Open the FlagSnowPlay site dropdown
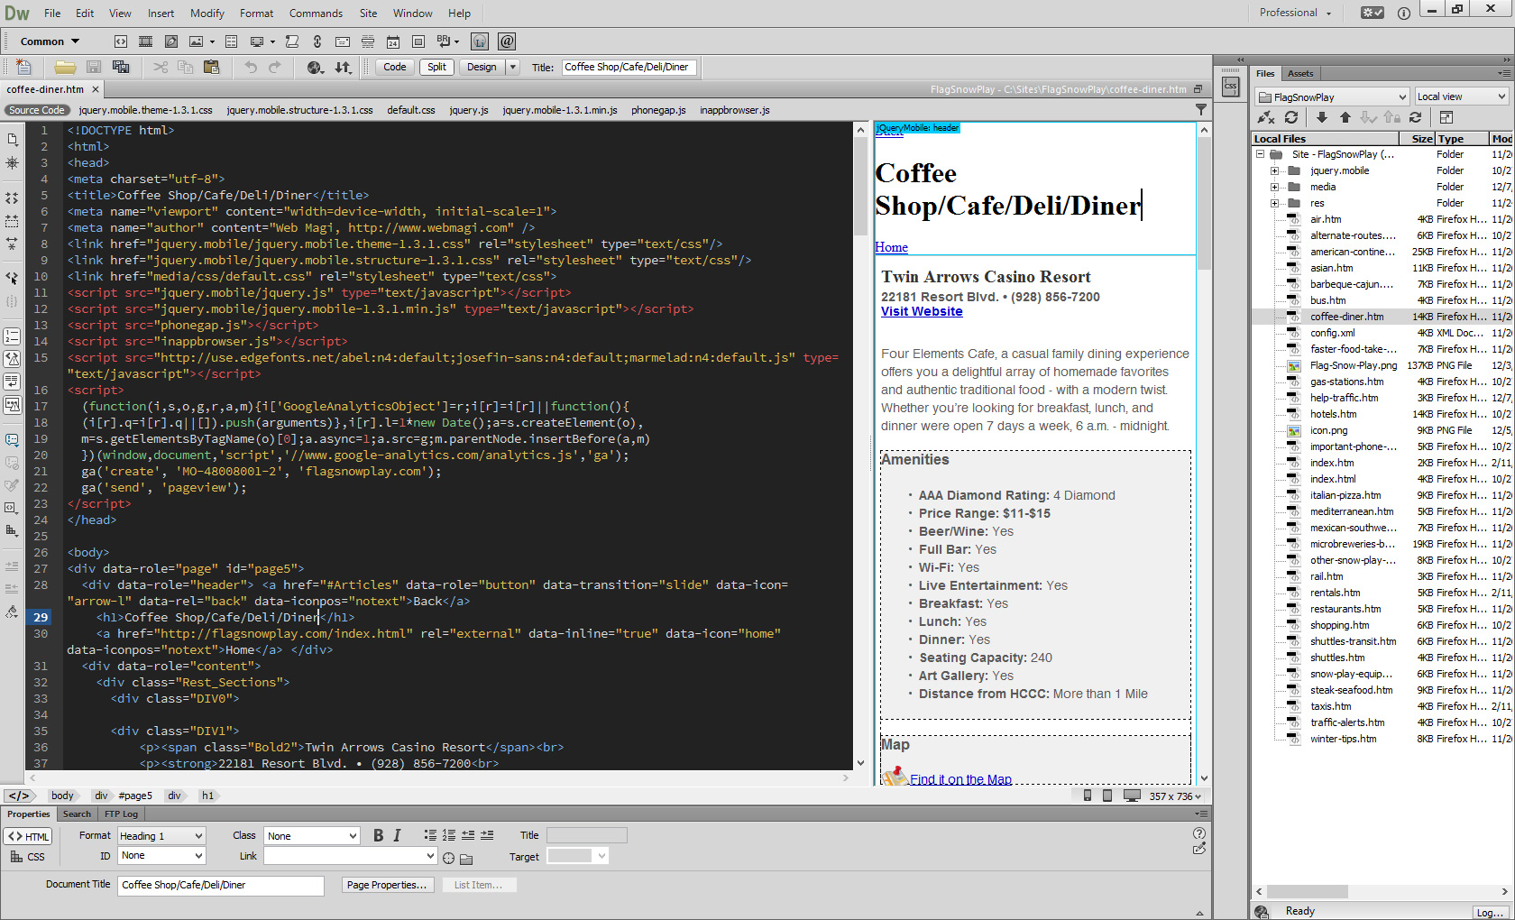The width and height of the screenshot is (1515, 920). click(1331, 97)
